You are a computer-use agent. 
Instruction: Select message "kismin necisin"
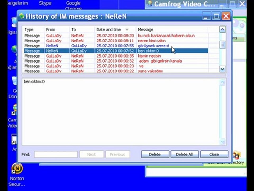[x=149, y=56]
